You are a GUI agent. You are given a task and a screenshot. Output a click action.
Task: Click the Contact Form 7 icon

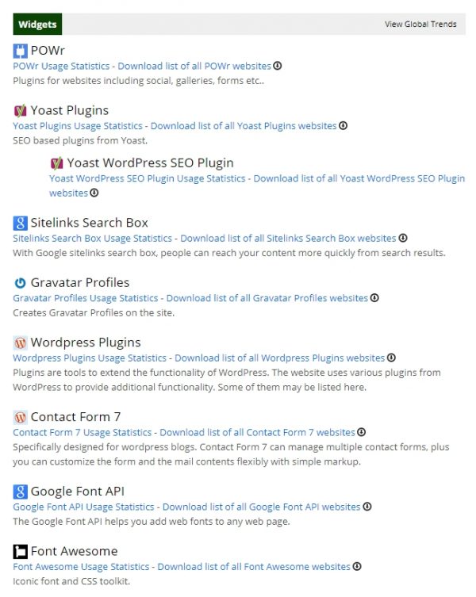tap(21, 417)
